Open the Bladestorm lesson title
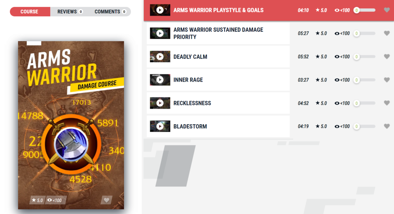 pos(190,126)
